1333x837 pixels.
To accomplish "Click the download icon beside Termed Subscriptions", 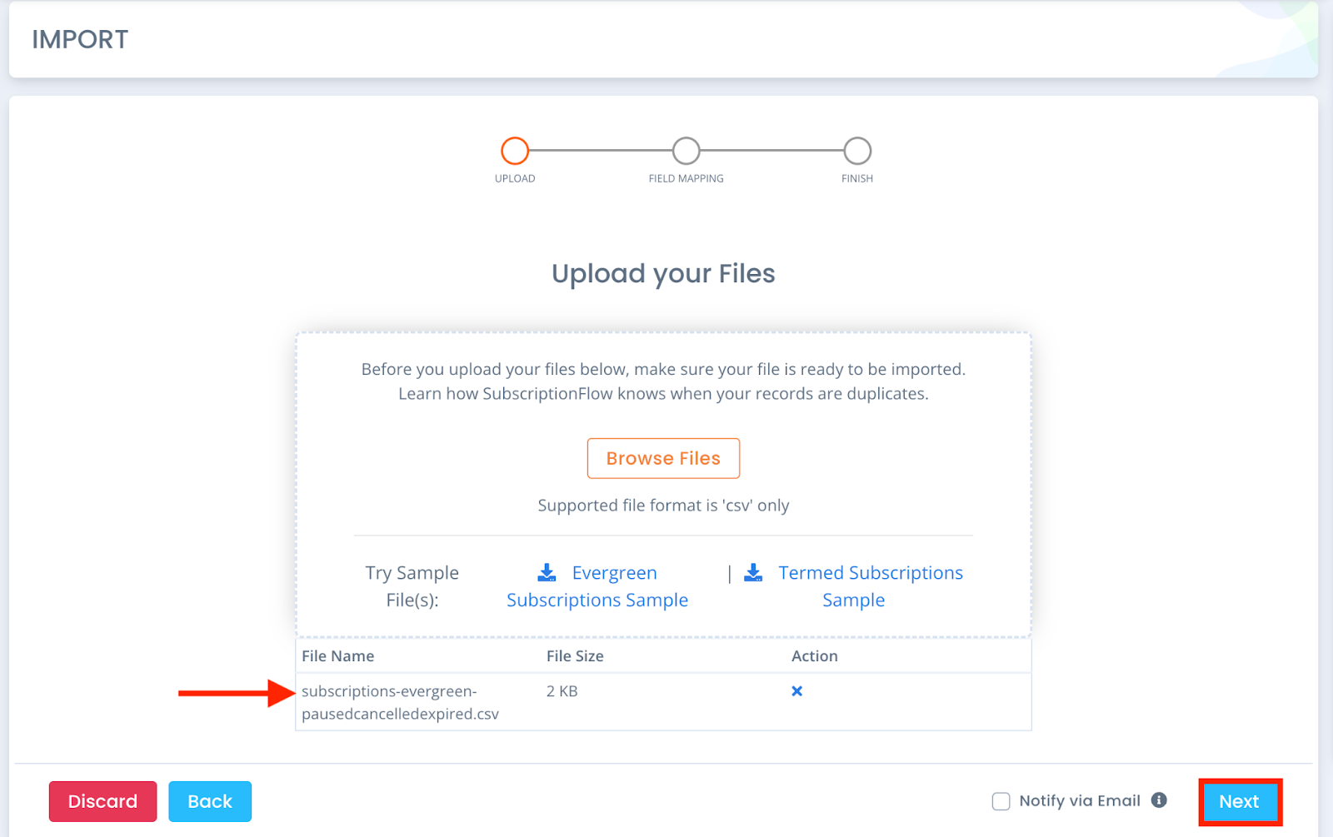I will [x=753, y=573].
